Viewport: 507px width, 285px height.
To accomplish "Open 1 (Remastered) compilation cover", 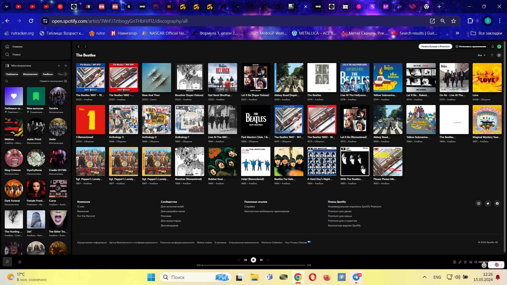I will (x=91, y=120).
